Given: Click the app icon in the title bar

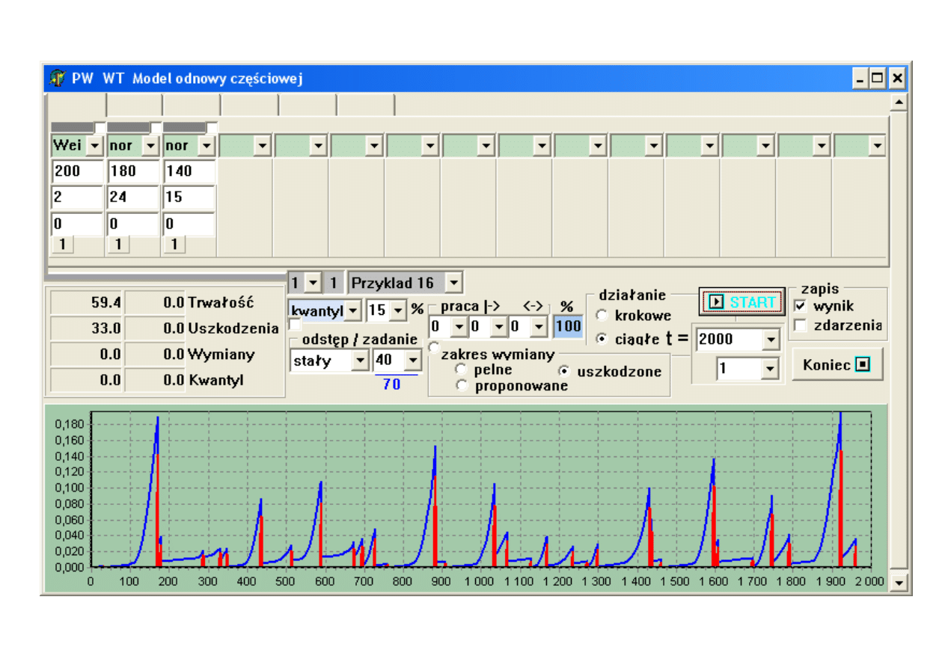Looking at the screenshot, I should coord(58,79).
